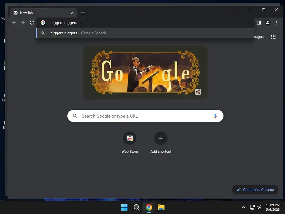Go forward using the forward arrow
Screen dimensions: 285x214
(23, 23)
